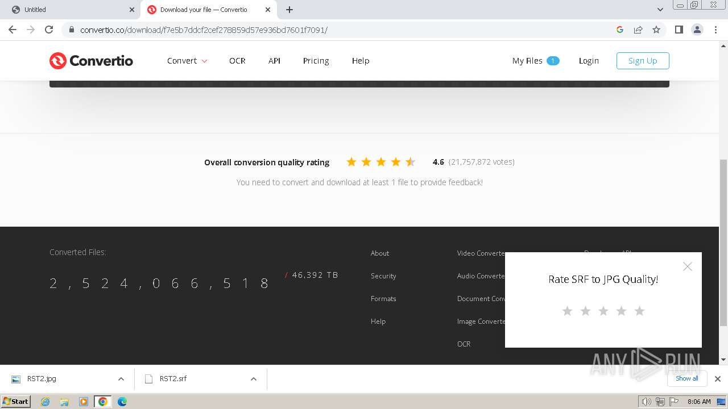Open the Chrome profile avatar

pos(697,30)
